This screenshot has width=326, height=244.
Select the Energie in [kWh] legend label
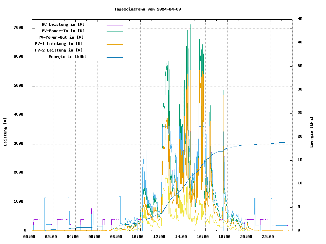(x=68, y=57)
